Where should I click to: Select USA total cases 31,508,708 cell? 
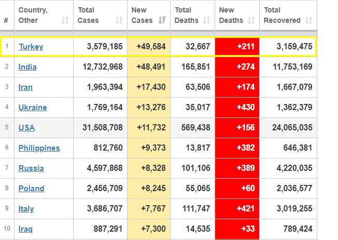point(100,128)
